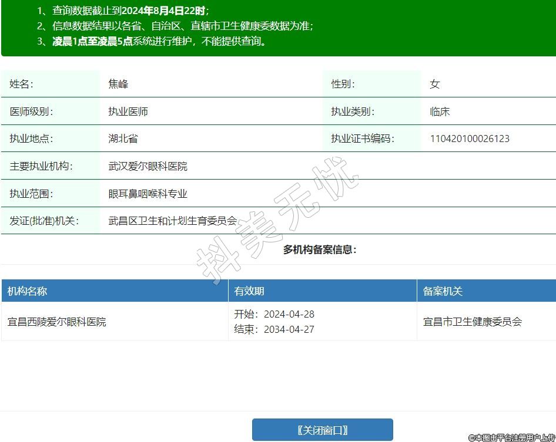The image size is (556, 442).
Task: Click the 湖北省 practice location value
Action: click(x=123, y=139)
